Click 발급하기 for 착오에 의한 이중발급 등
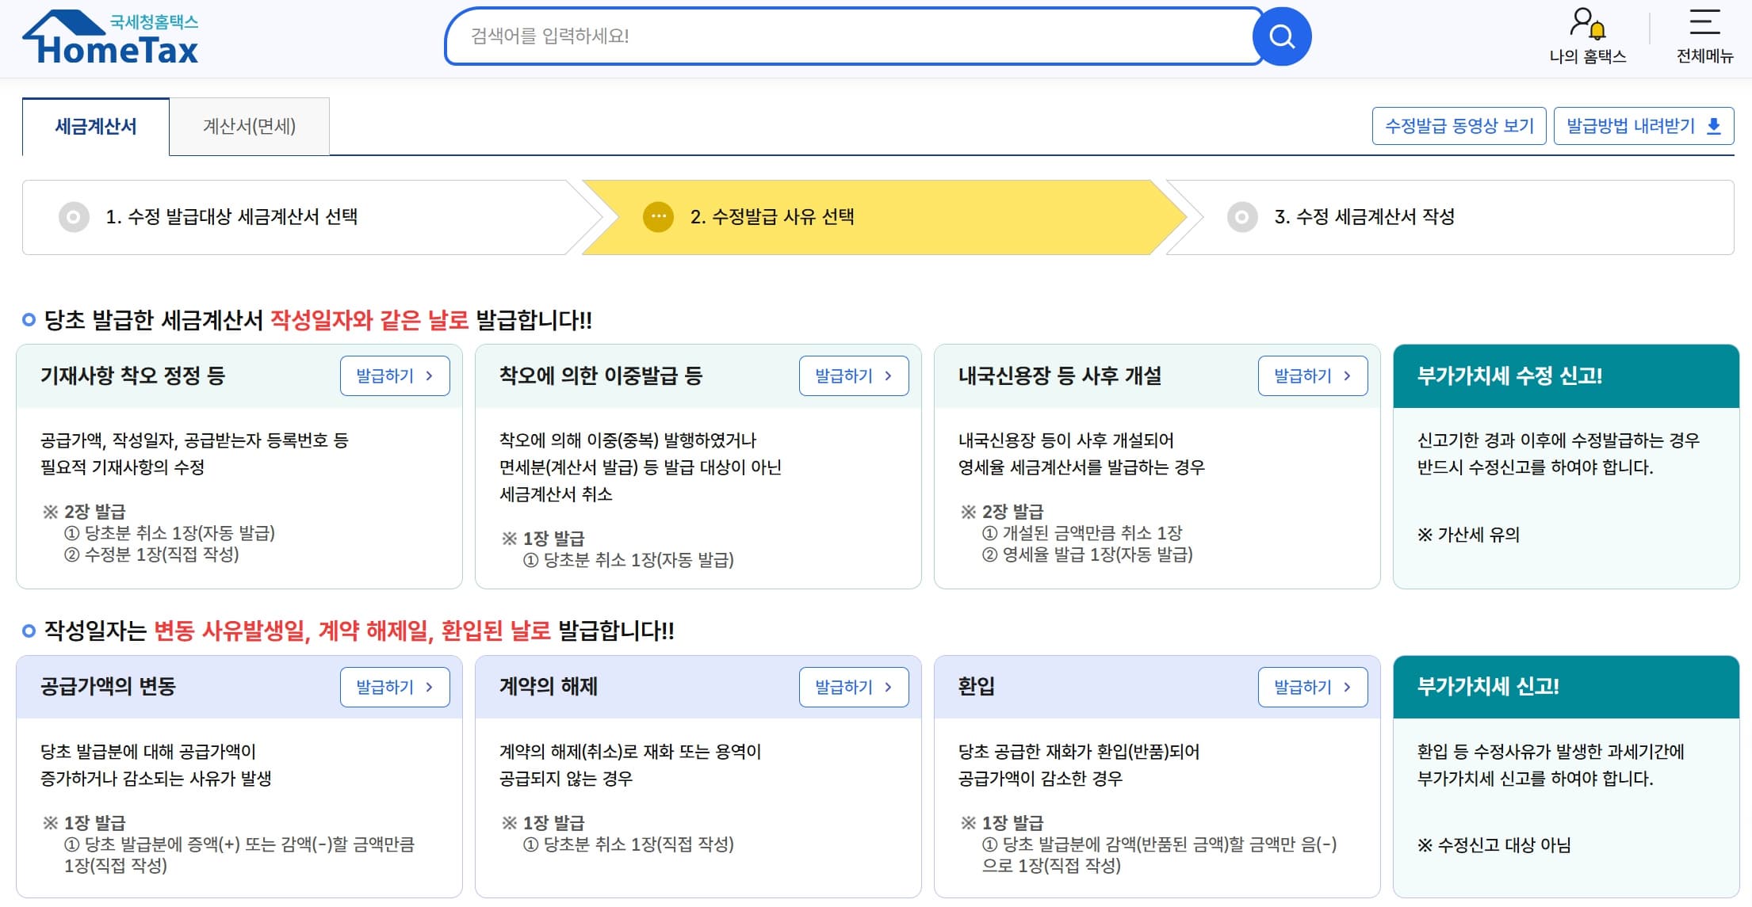 (853, 375)
